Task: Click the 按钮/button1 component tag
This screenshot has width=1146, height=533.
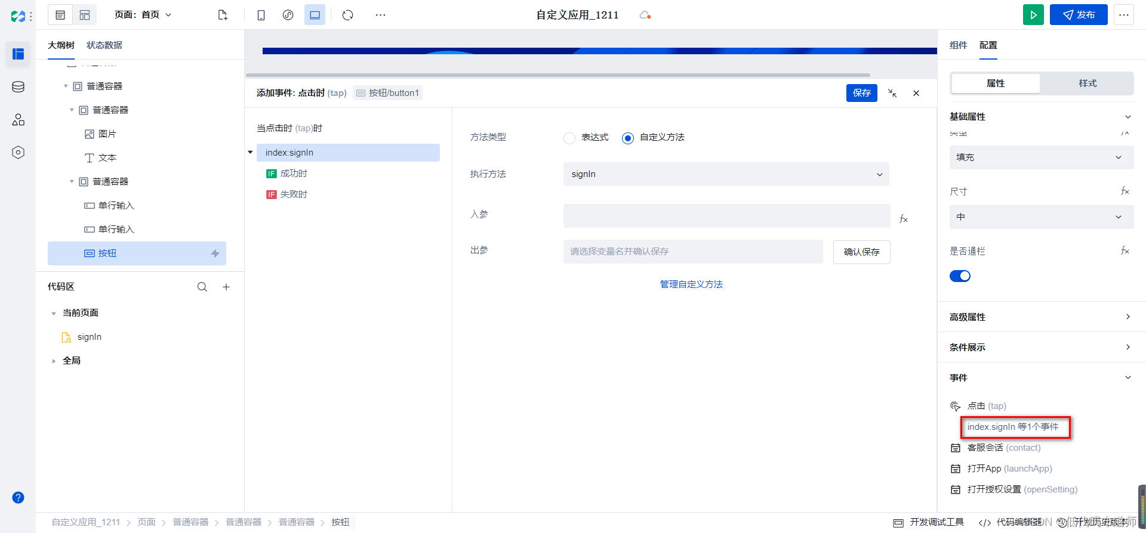Action: (x=388, y=93)
